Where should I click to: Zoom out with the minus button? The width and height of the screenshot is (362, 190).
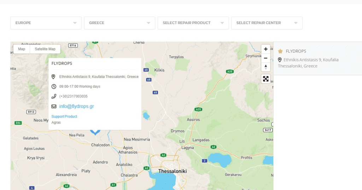point(266,58)
